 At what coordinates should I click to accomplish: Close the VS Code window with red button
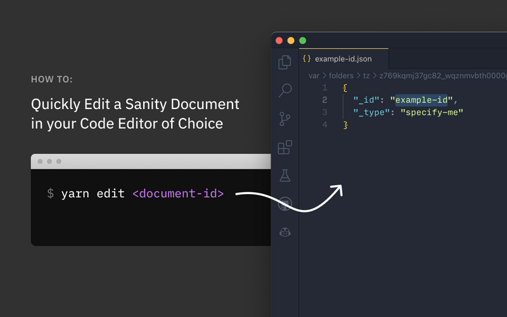[x=279, y=41]
